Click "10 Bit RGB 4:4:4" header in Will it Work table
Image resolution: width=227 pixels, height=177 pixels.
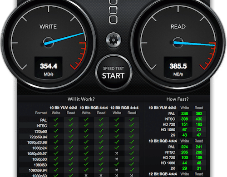coord(94,108)
